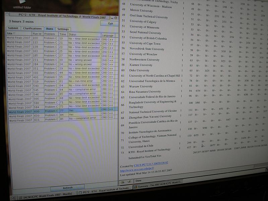Open the CSUS PC^2 8.7 link
Viewport: 268px width, 201px height.
(151, 164)
